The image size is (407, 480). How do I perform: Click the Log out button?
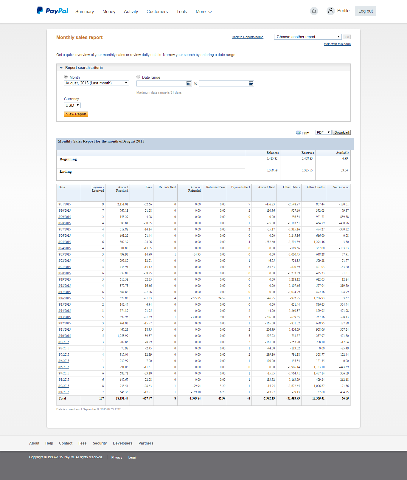coord(365,11)
